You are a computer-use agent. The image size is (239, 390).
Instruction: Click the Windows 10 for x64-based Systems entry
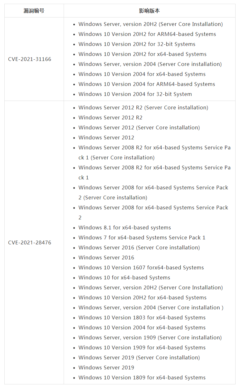click(x=124, y=277)
